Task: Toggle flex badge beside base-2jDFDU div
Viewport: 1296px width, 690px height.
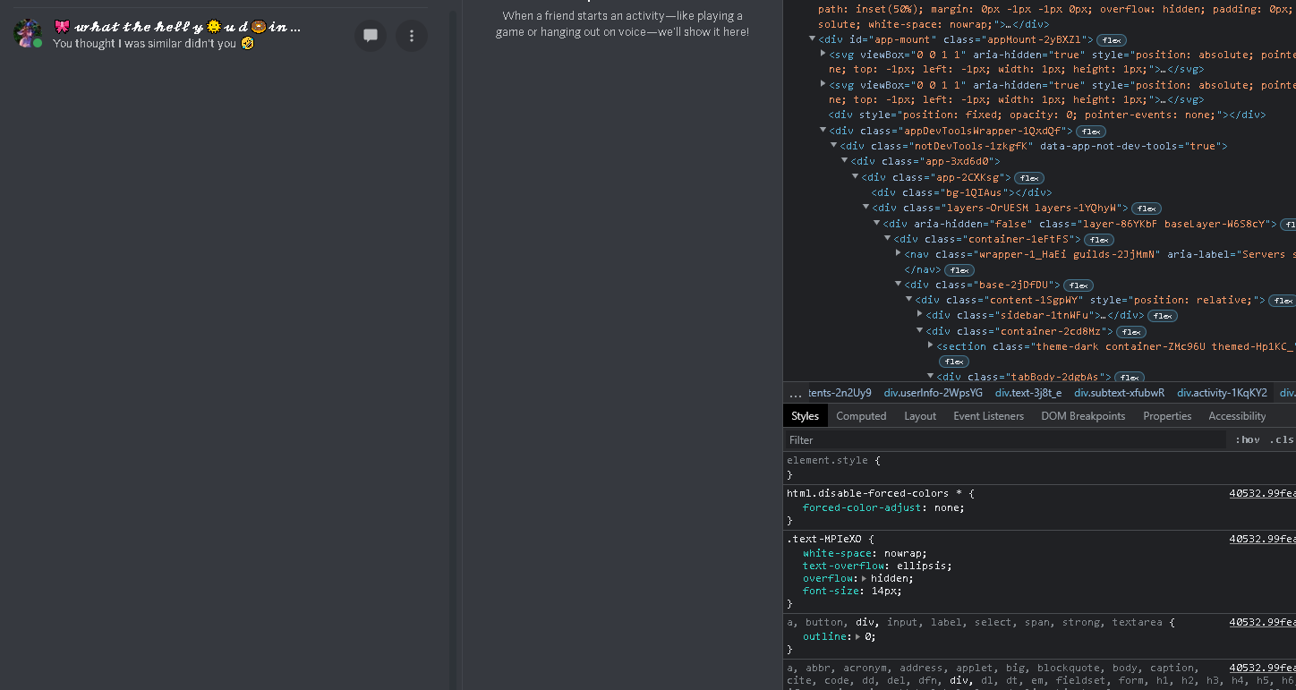Action: (x=1079, y=285)
